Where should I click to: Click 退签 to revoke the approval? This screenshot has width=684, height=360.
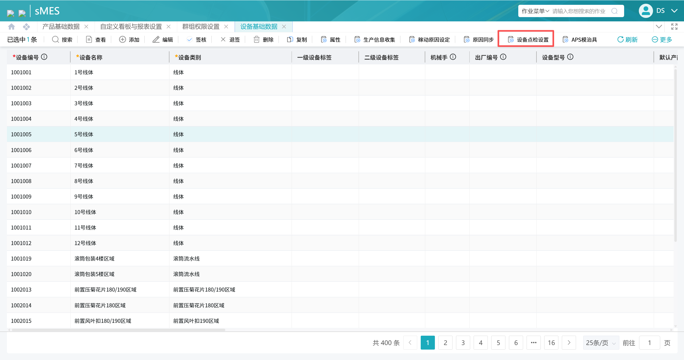pos(230,40)
